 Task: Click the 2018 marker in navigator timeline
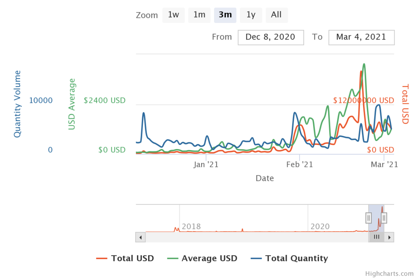[x=191, y=226]
